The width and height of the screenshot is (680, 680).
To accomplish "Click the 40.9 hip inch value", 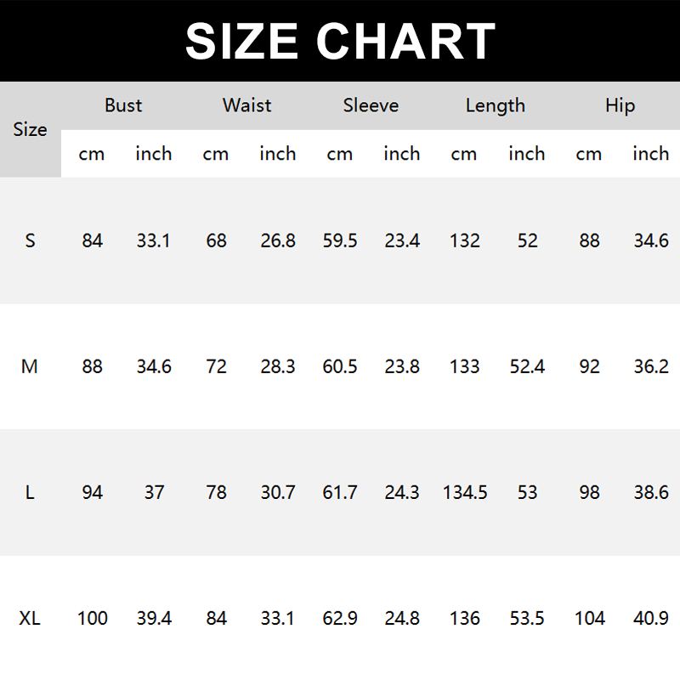I will (x=651, y=618).
